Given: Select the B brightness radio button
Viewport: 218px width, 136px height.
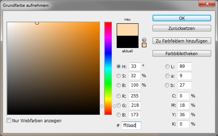Looking at the screenshot, I should coord(119,85).
